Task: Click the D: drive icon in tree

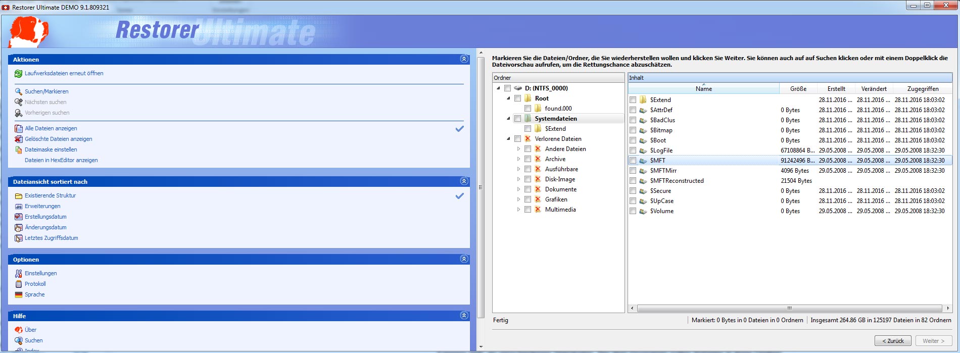Action: [518, 88]
